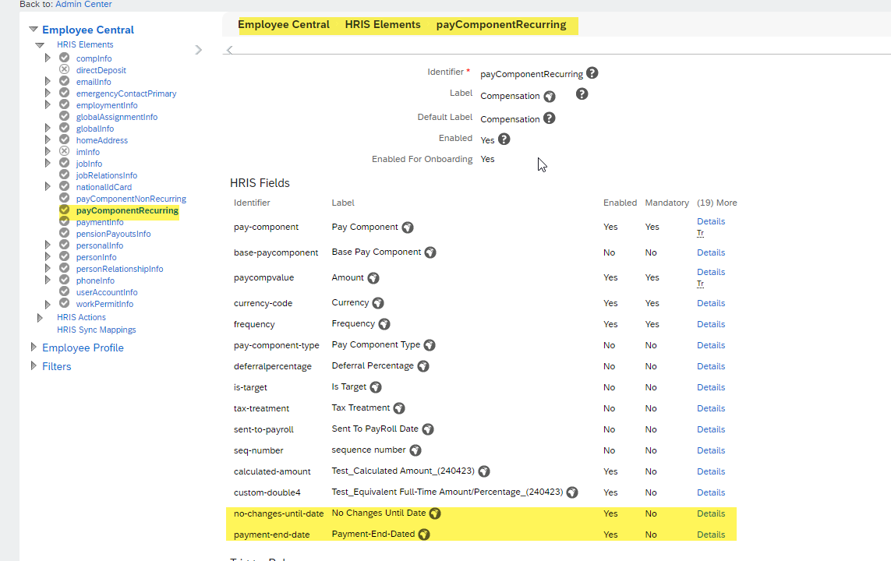Open Details for payment-end-date field
Viewport: 891px width, 561px height.
click(711, 535)
